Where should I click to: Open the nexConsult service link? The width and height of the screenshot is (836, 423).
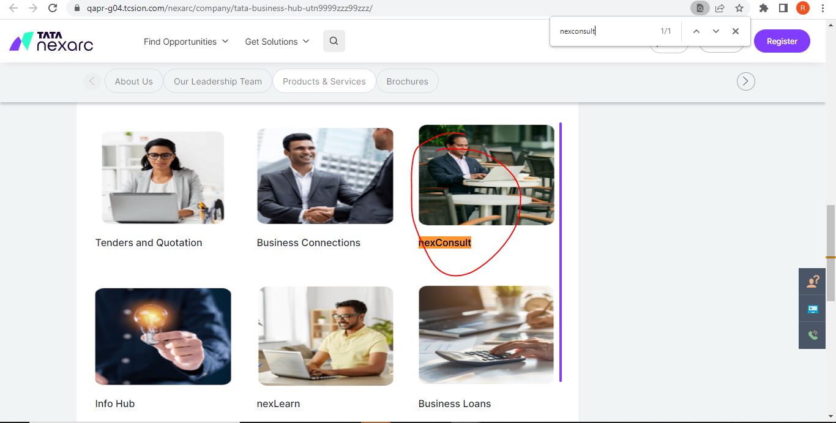[444, 243]
